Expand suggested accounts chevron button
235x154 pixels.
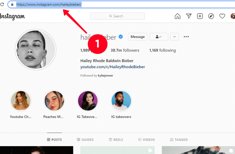coord(174,37)
